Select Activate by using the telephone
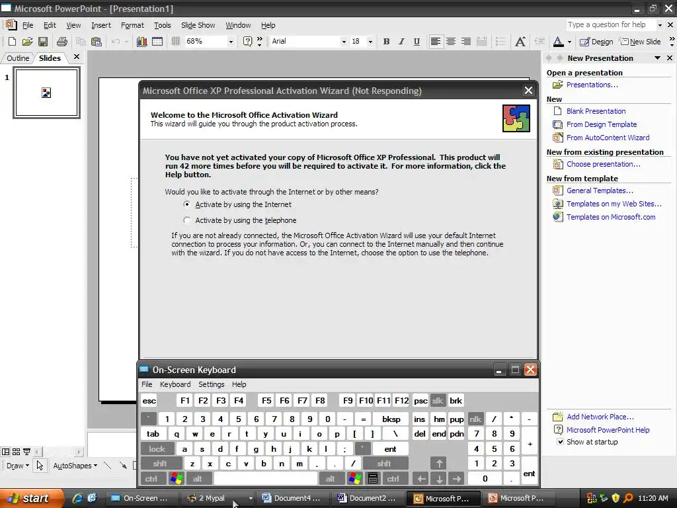The height and width of the screenshot is (508, 677). (x=186, y=220)
